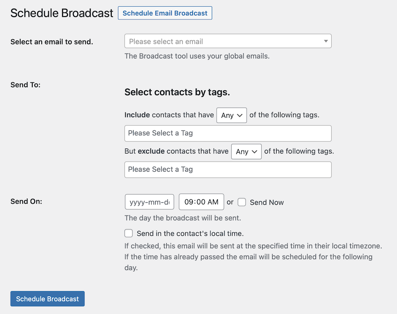
Task: Click the "Select an email to send." label
Action: (x=52, y=42)
